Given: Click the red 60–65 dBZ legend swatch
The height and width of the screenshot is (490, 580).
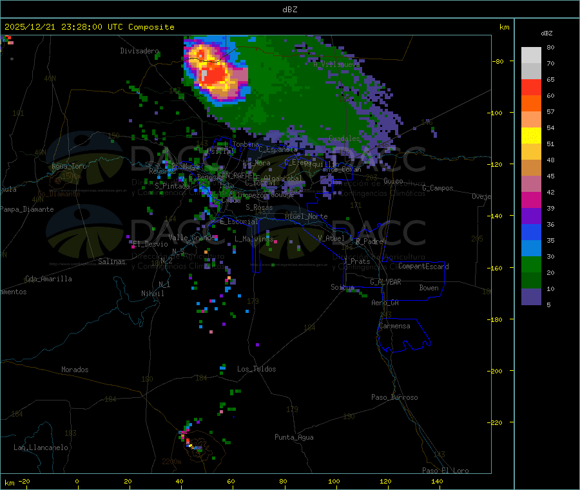Looking at the screenshot, I should point(531,87).
